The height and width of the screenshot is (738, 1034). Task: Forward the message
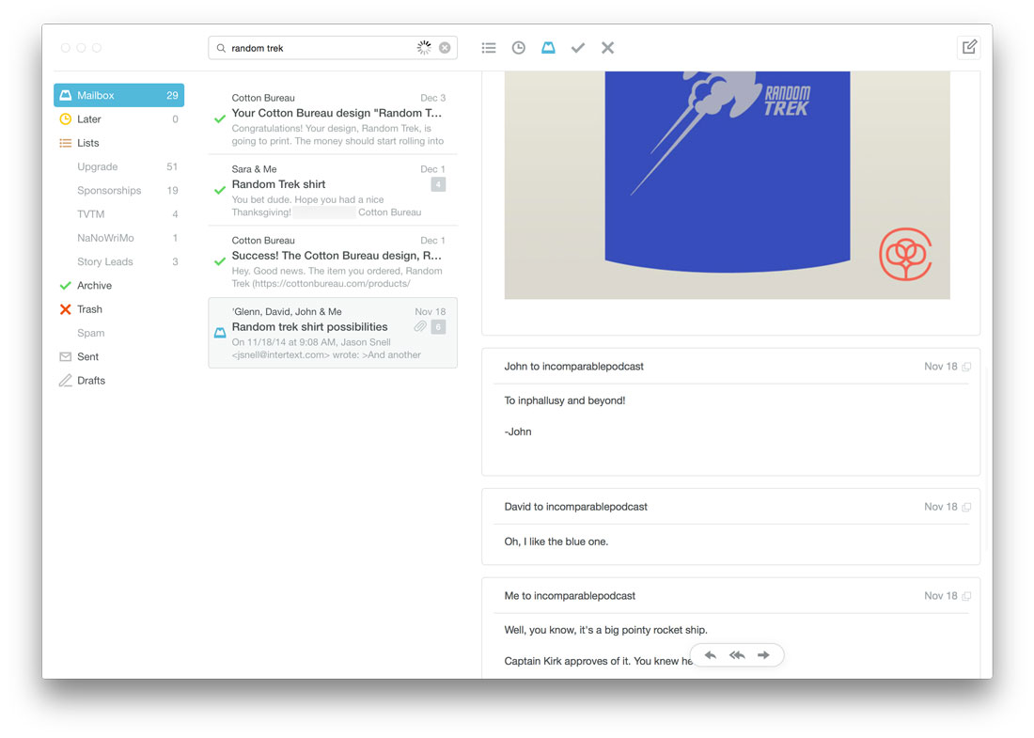[763, 655]
